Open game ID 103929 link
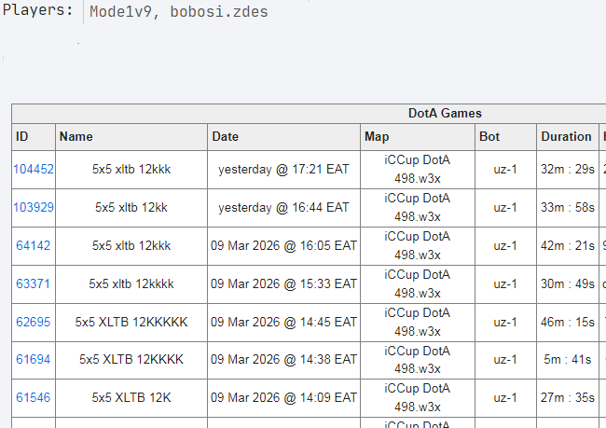 34,208
